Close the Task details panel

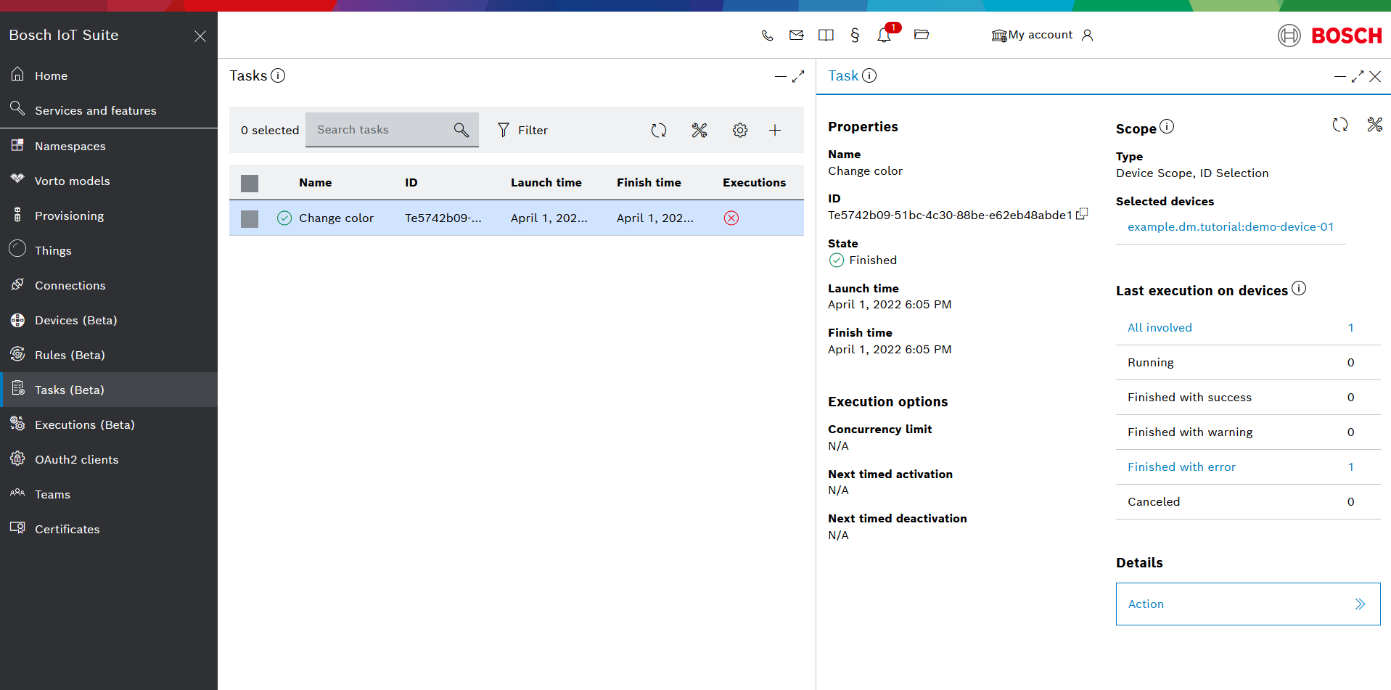pos(1375,77)
